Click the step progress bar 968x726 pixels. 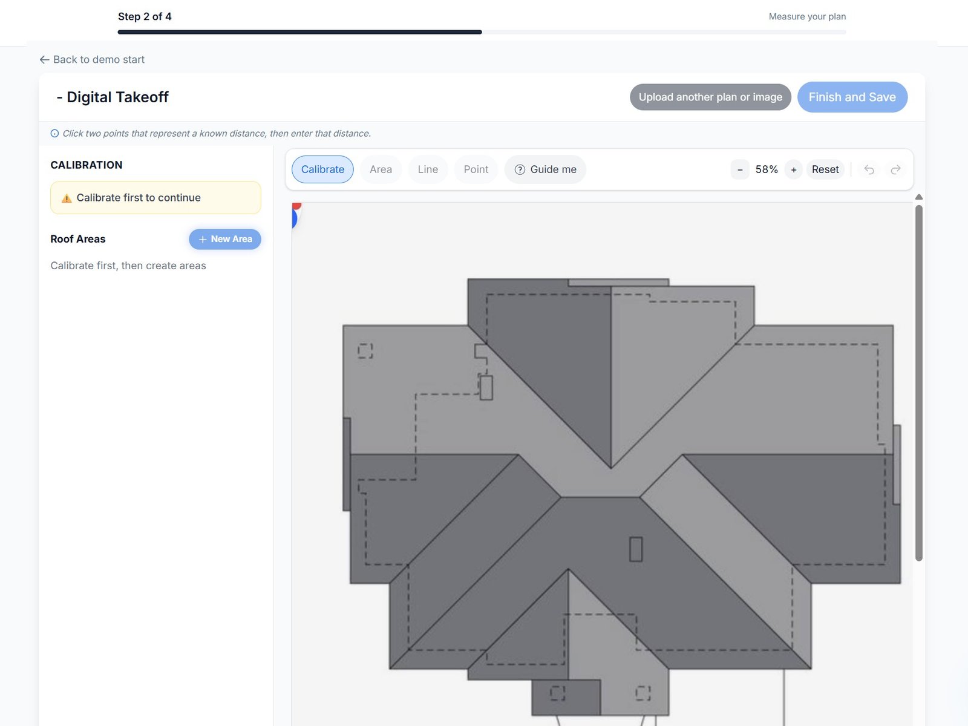coord(482,32)
